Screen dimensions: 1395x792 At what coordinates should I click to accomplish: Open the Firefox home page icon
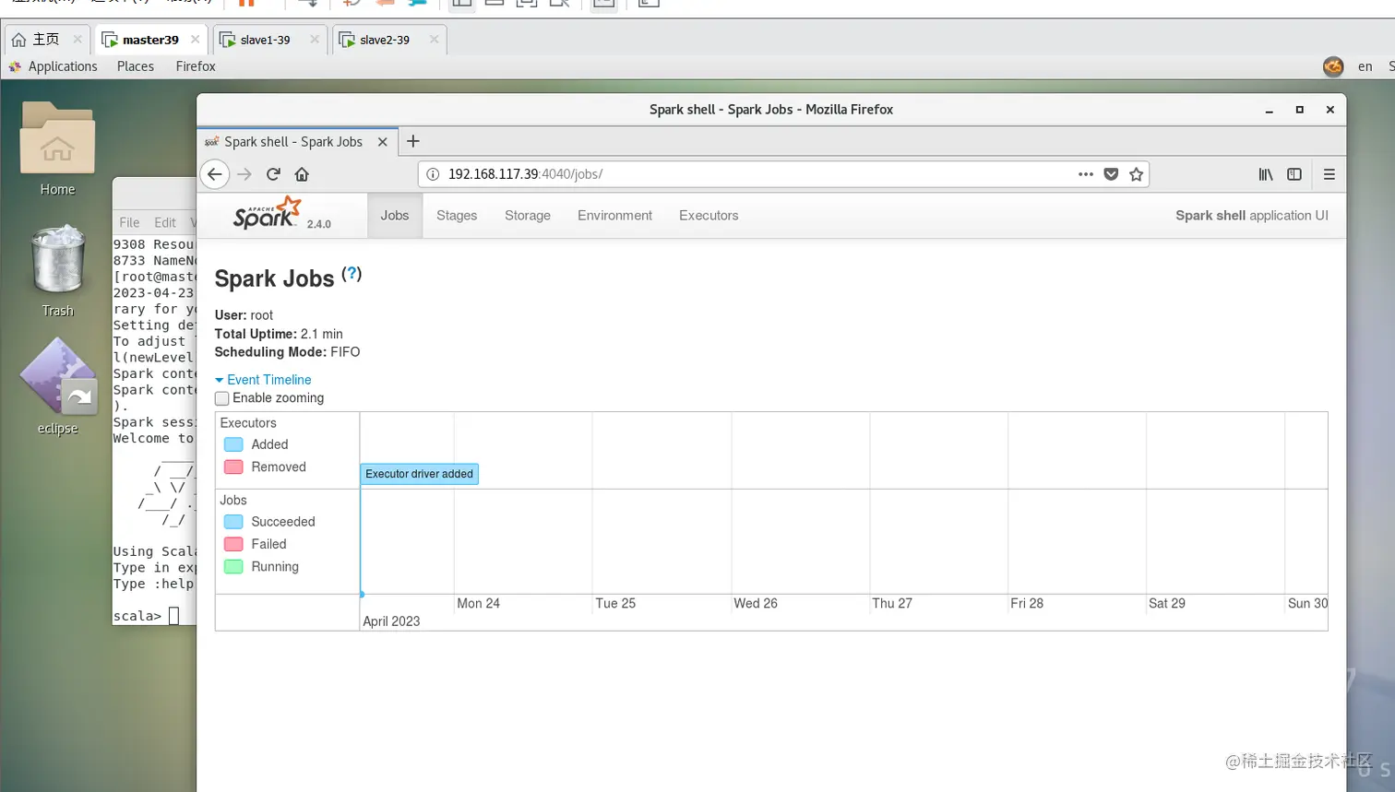click(302, 174)
